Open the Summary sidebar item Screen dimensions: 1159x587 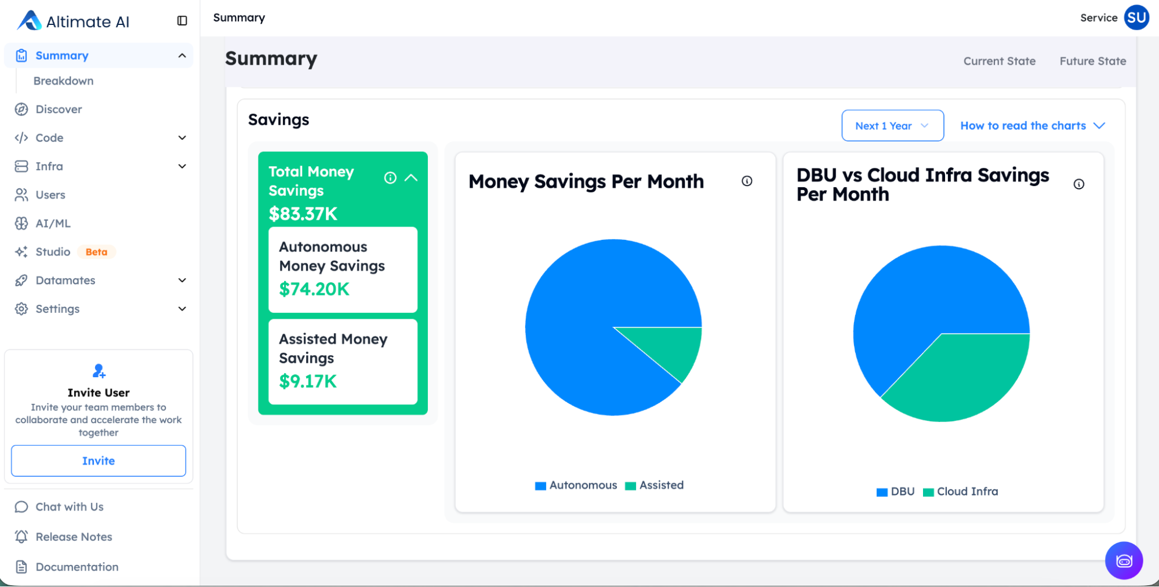pos(99,56)
